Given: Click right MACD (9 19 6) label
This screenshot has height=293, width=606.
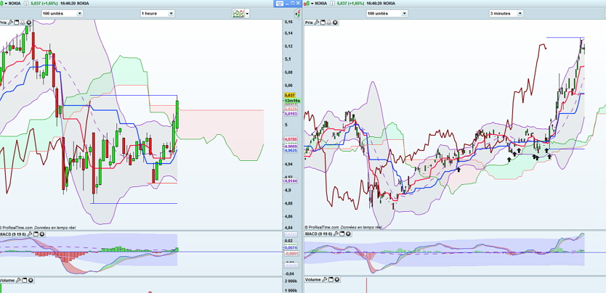Looking at the screenshot, I should [x=318, y=234].
